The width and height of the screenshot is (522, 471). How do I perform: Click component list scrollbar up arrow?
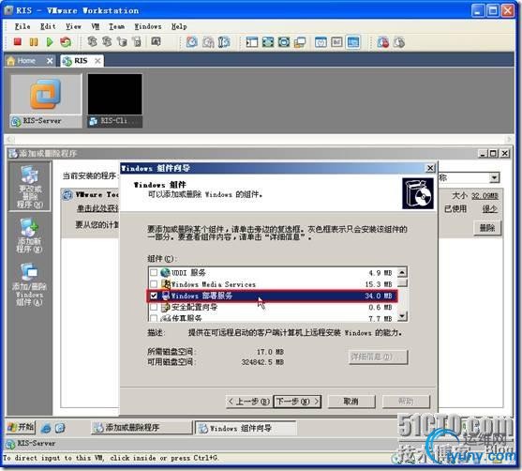tap(402, 273)
